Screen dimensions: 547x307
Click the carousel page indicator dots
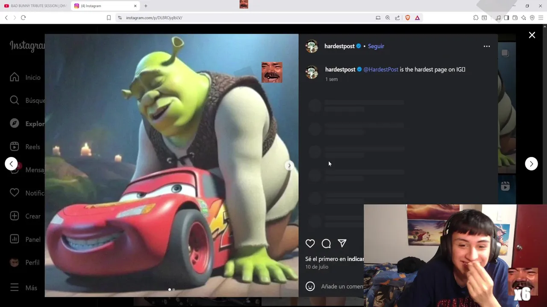171,290
